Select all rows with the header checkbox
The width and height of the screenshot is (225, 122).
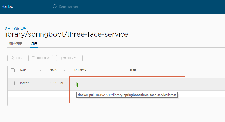13,70
